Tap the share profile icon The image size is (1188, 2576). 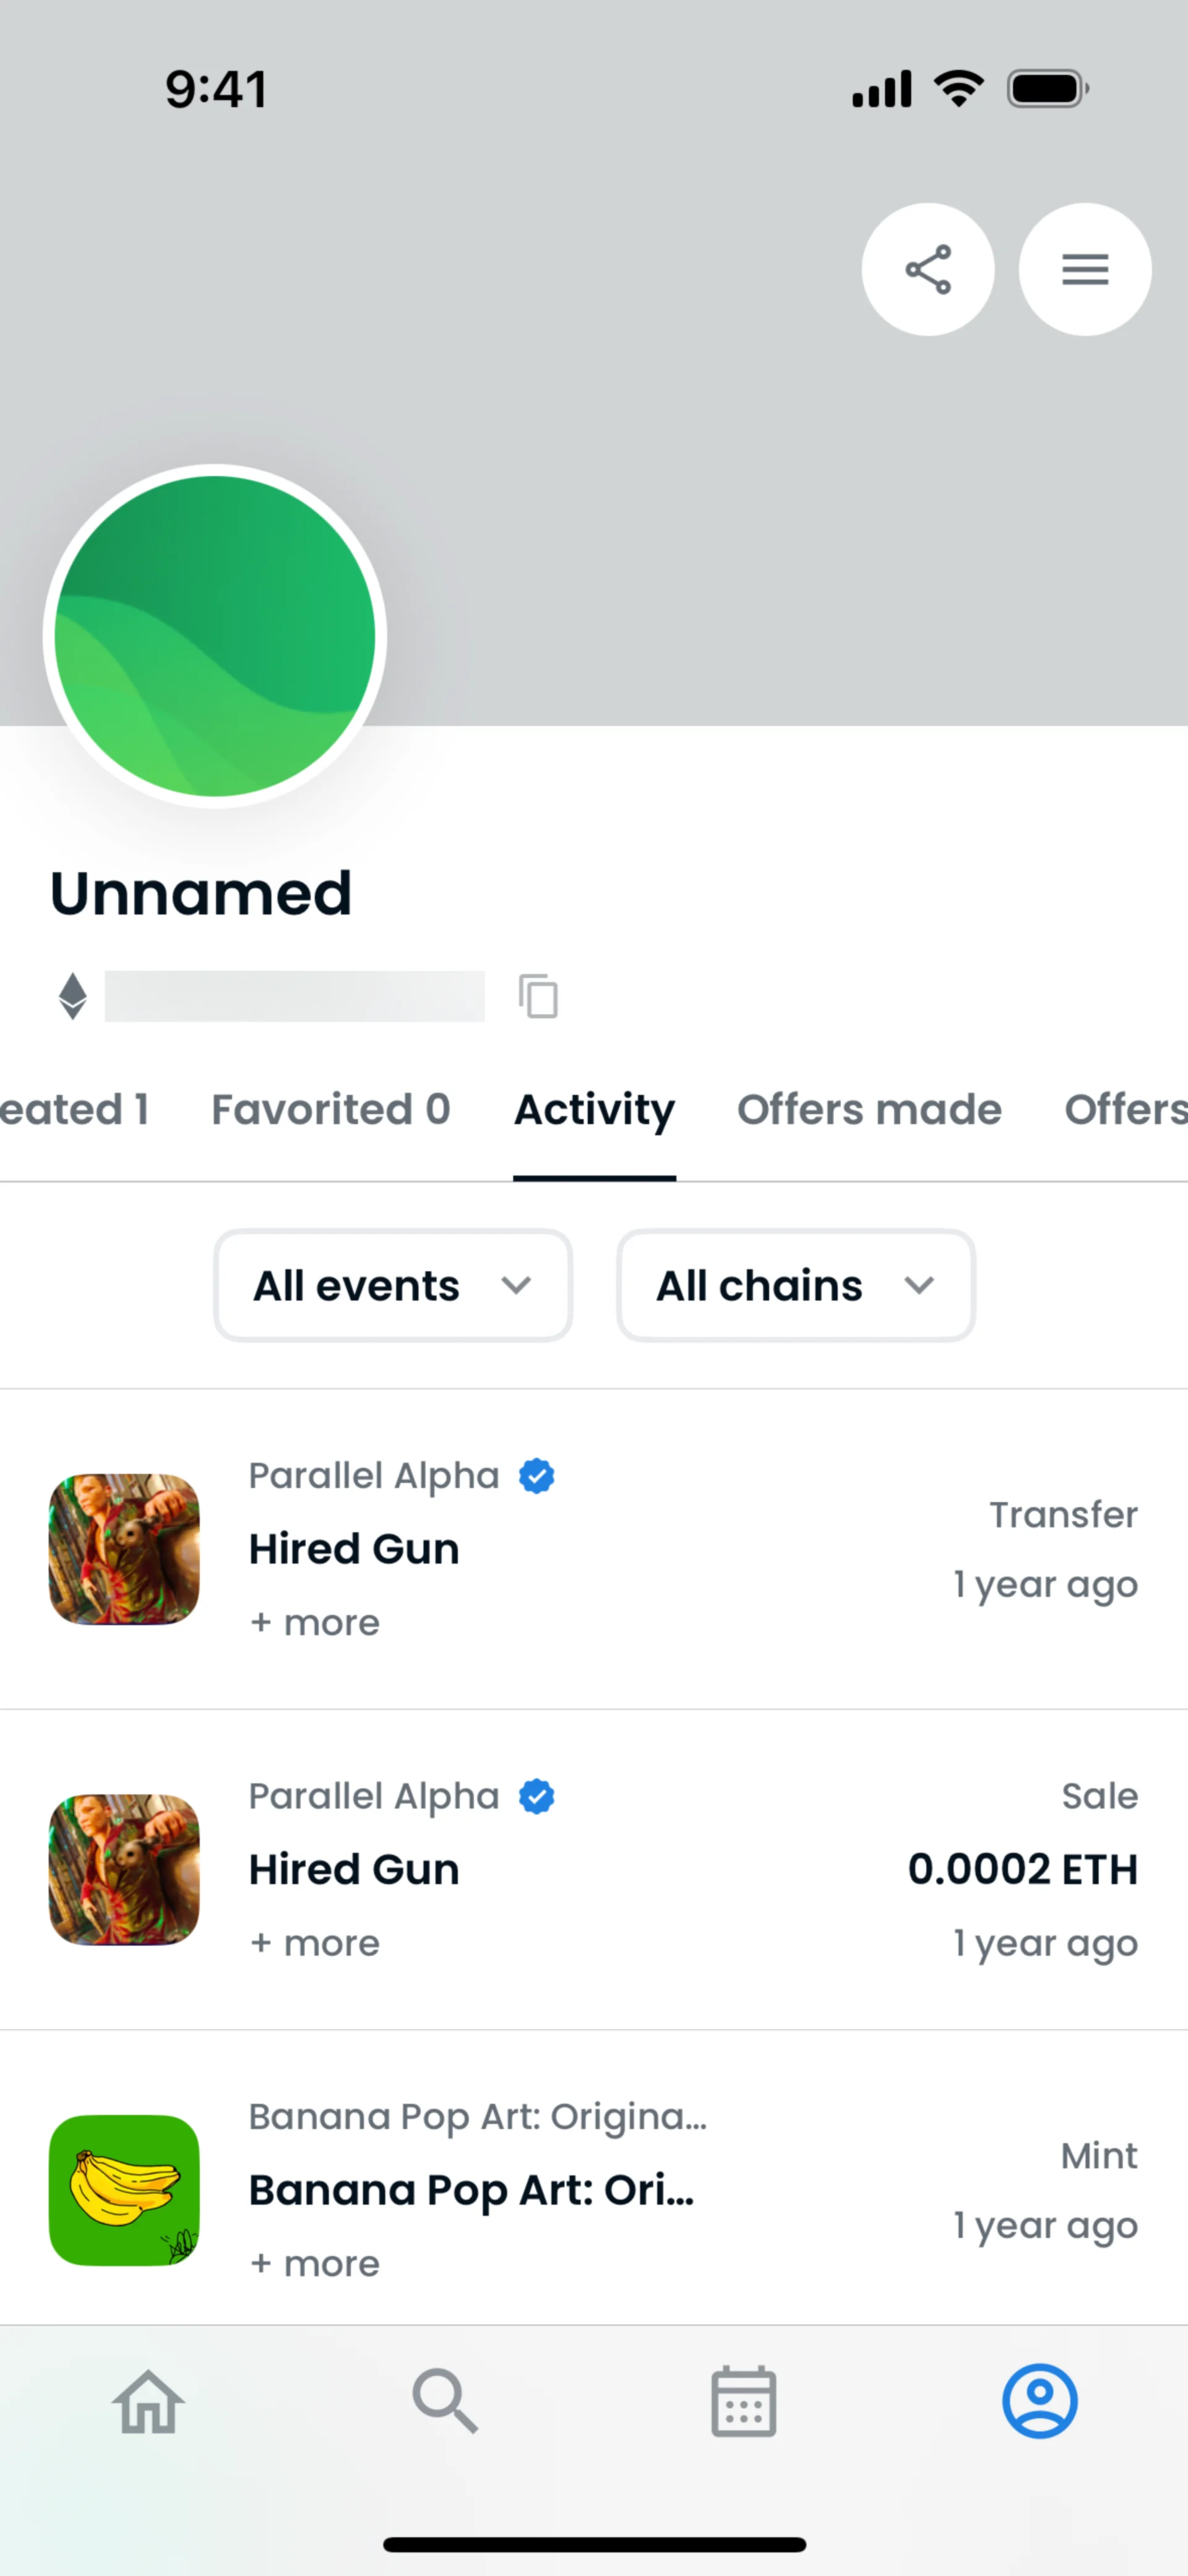pos(927,269)
